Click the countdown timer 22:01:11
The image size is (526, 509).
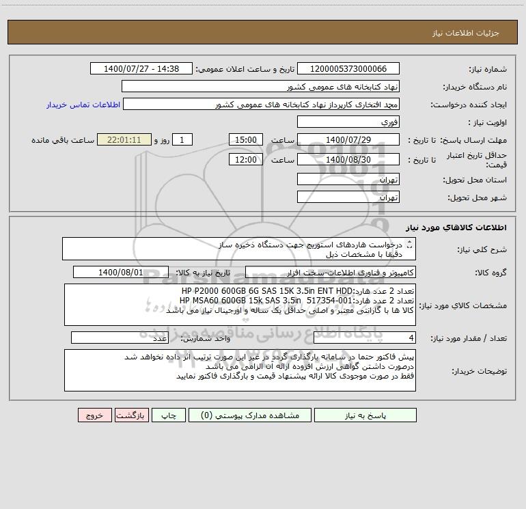coord(124,139)
